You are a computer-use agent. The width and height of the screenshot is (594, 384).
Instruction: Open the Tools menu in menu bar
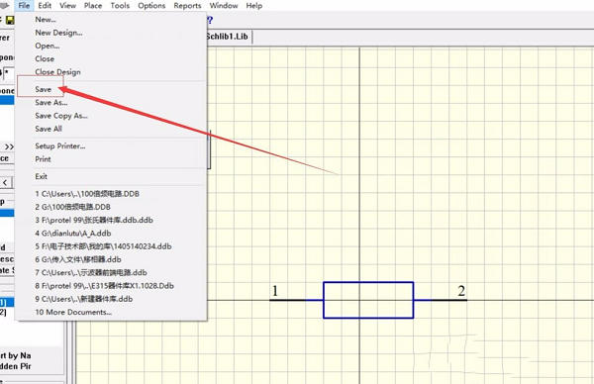click(120, 6)
